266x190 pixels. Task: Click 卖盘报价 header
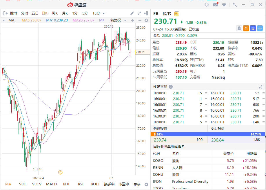tap(218, 129)
